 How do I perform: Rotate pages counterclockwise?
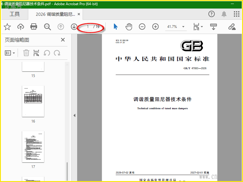[47, 53]
